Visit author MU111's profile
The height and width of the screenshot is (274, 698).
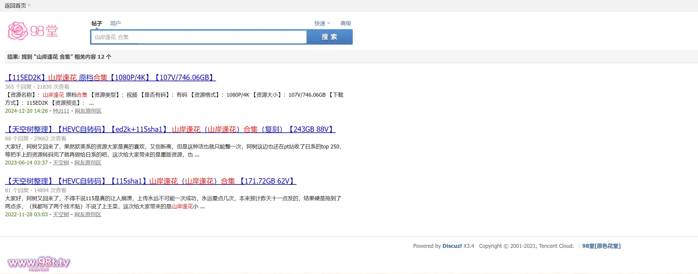point(61,111)
